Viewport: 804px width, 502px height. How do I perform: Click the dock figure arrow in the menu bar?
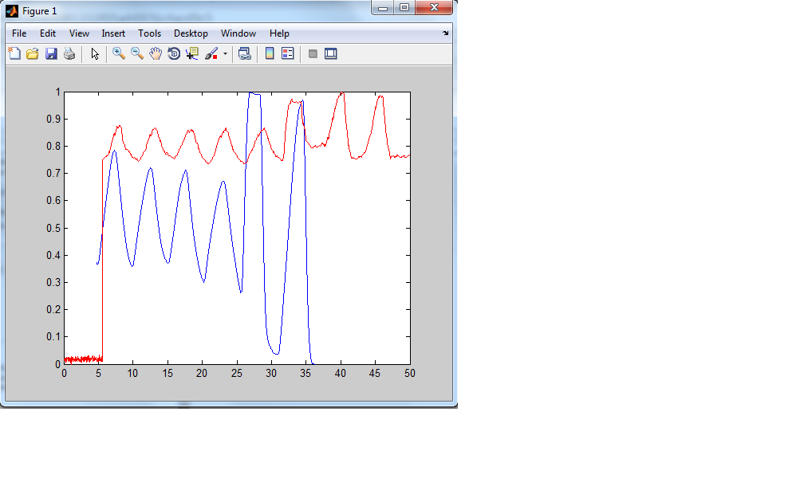[446, 33]
